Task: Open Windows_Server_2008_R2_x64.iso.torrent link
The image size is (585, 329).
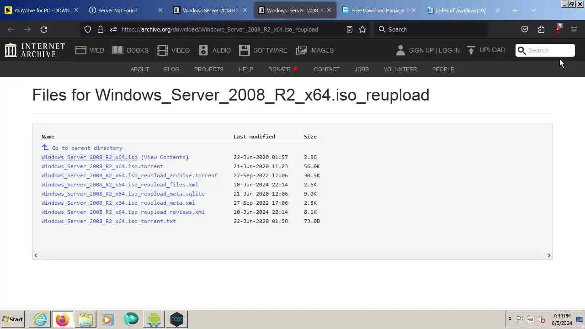Action: [102, 166]
